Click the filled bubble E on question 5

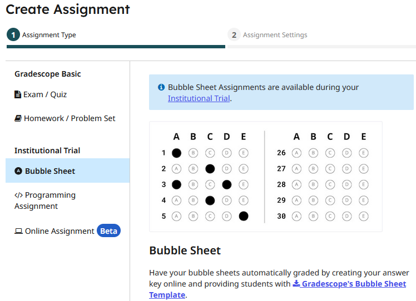click(x=243, y=216)
